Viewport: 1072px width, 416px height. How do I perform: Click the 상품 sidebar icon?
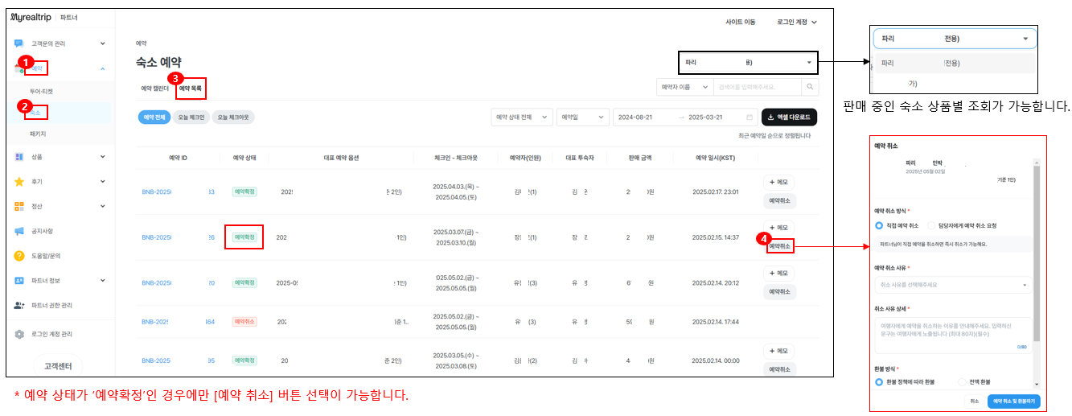tap(18, 157)
